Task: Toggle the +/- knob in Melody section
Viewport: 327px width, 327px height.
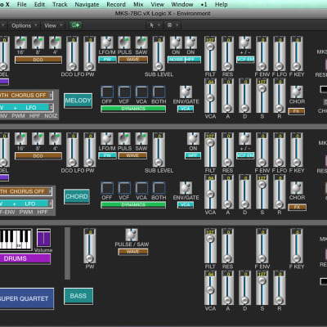Action: coord(244,43)
